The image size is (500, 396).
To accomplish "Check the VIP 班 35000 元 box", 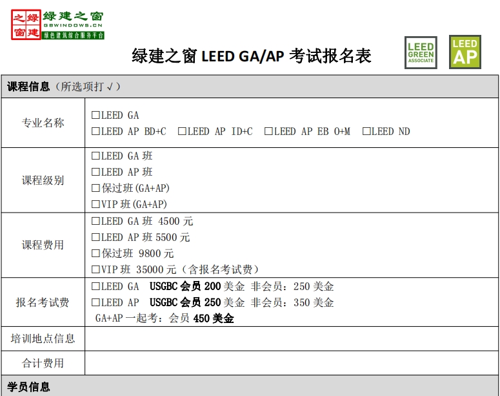I will tap(95, 269).
